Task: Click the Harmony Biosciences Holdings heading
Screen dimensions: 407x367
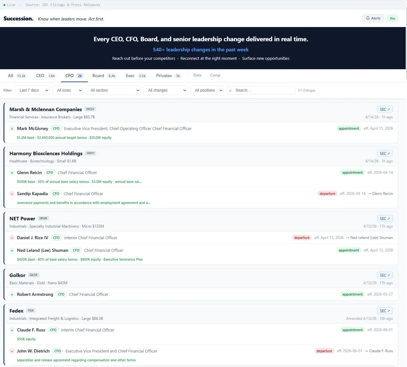Action: [46, 154]
